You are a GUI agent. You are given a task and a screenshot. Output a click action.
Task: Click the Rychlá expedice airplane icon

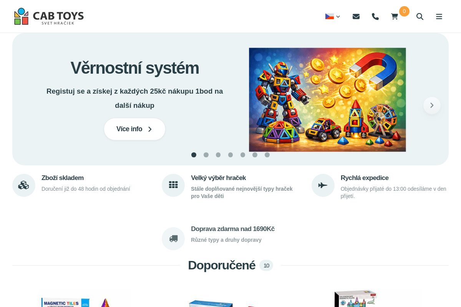323,185
